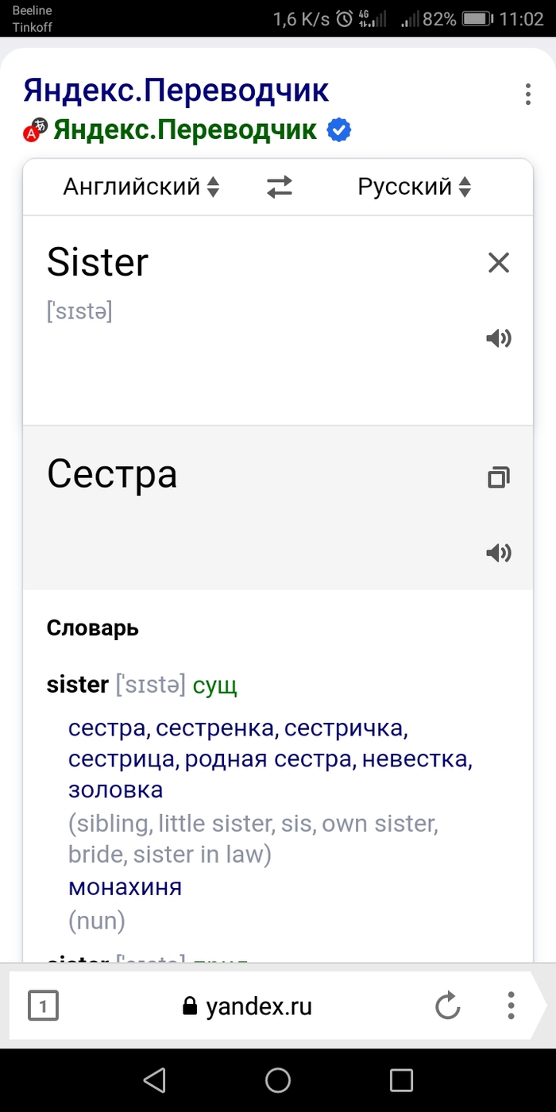The height and width of the screenshot is (1112, 556).
Task: Clear the Sister input text
Action: [x=498, y=263]
